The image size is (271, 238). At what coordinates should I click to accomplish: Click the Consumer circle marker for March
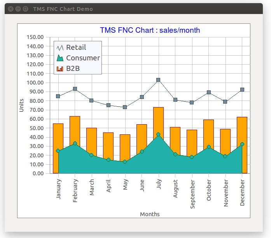click(91, 155)
